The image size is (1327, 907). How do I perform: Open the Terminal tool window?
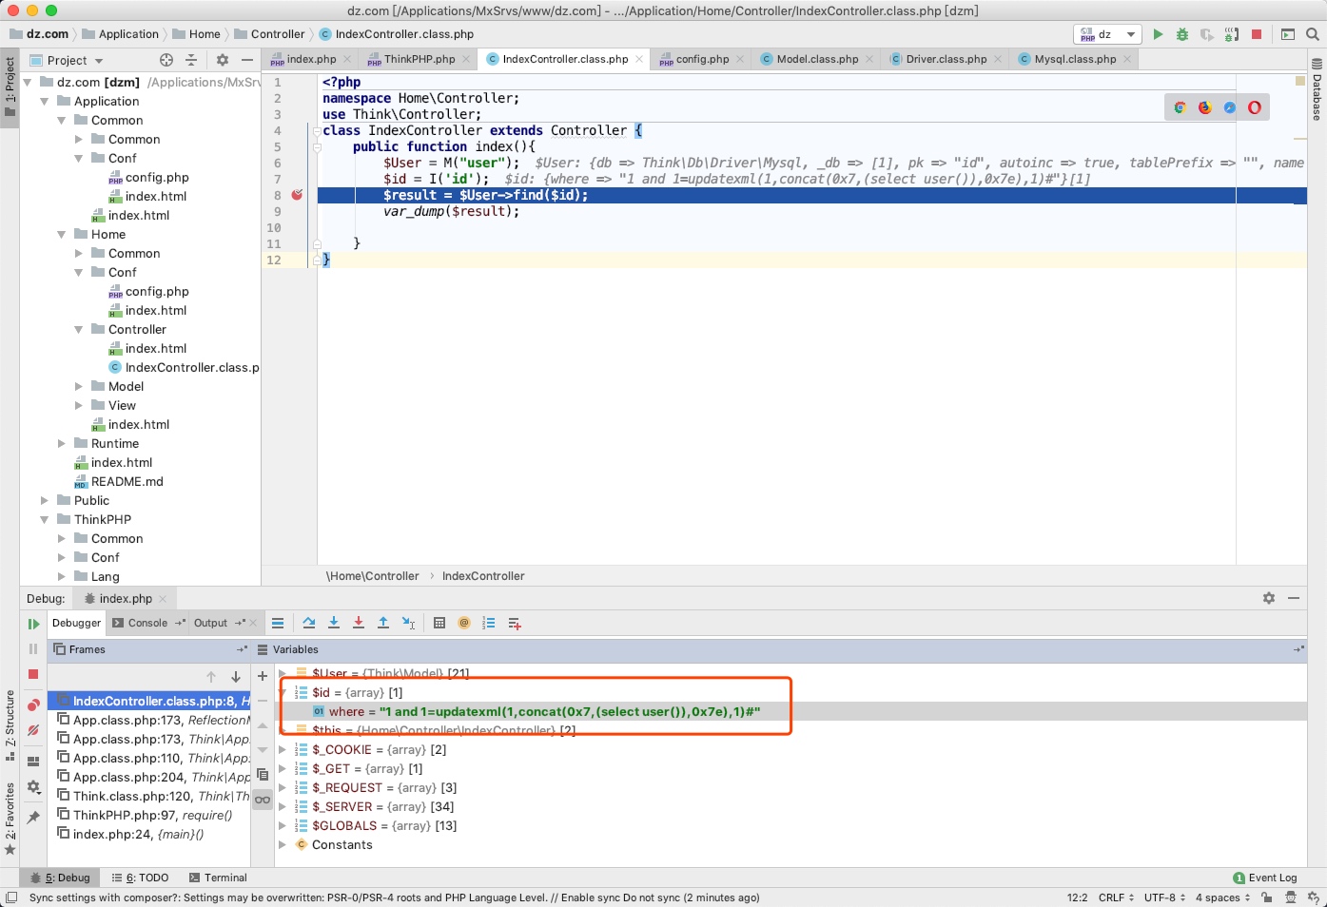(219, 878)
